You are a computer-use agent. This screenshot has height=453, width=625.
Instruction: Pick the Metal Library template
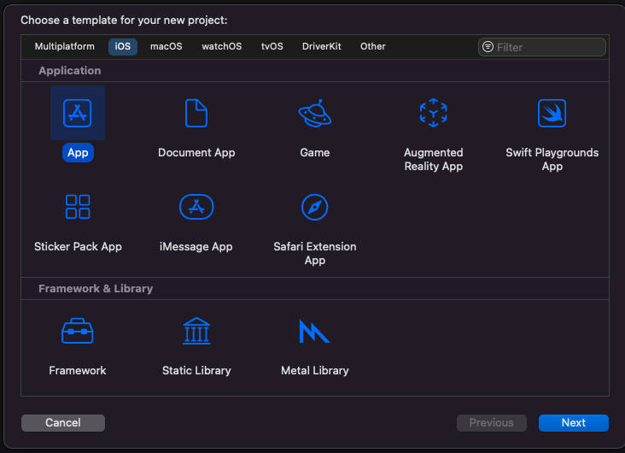point(314,331)
